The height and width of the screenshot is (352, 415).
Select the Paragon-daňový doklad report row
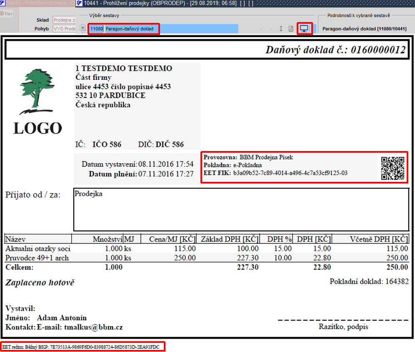[172, 29]
